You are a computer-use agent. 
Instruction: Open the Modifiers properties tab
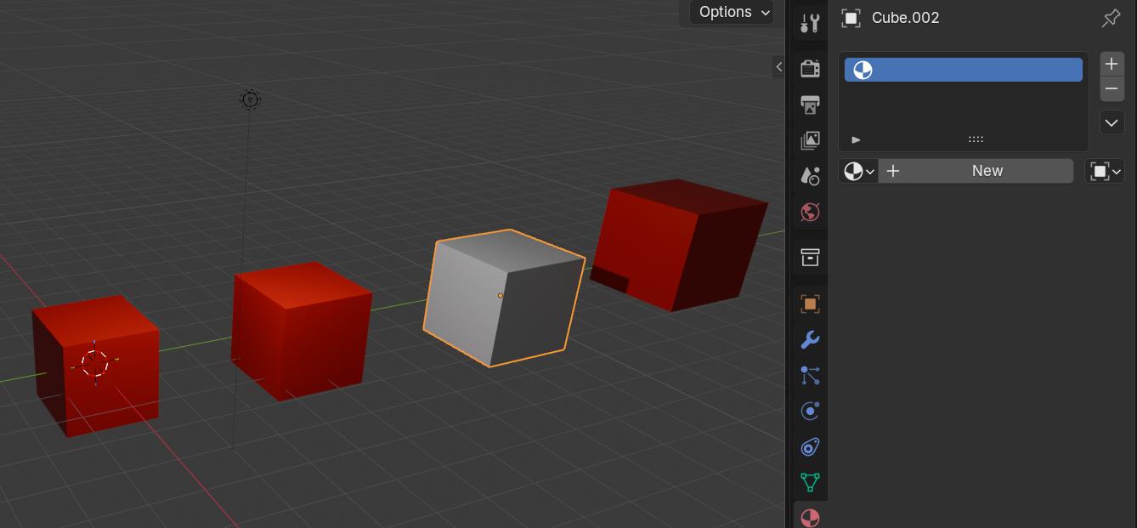(810, 340)
